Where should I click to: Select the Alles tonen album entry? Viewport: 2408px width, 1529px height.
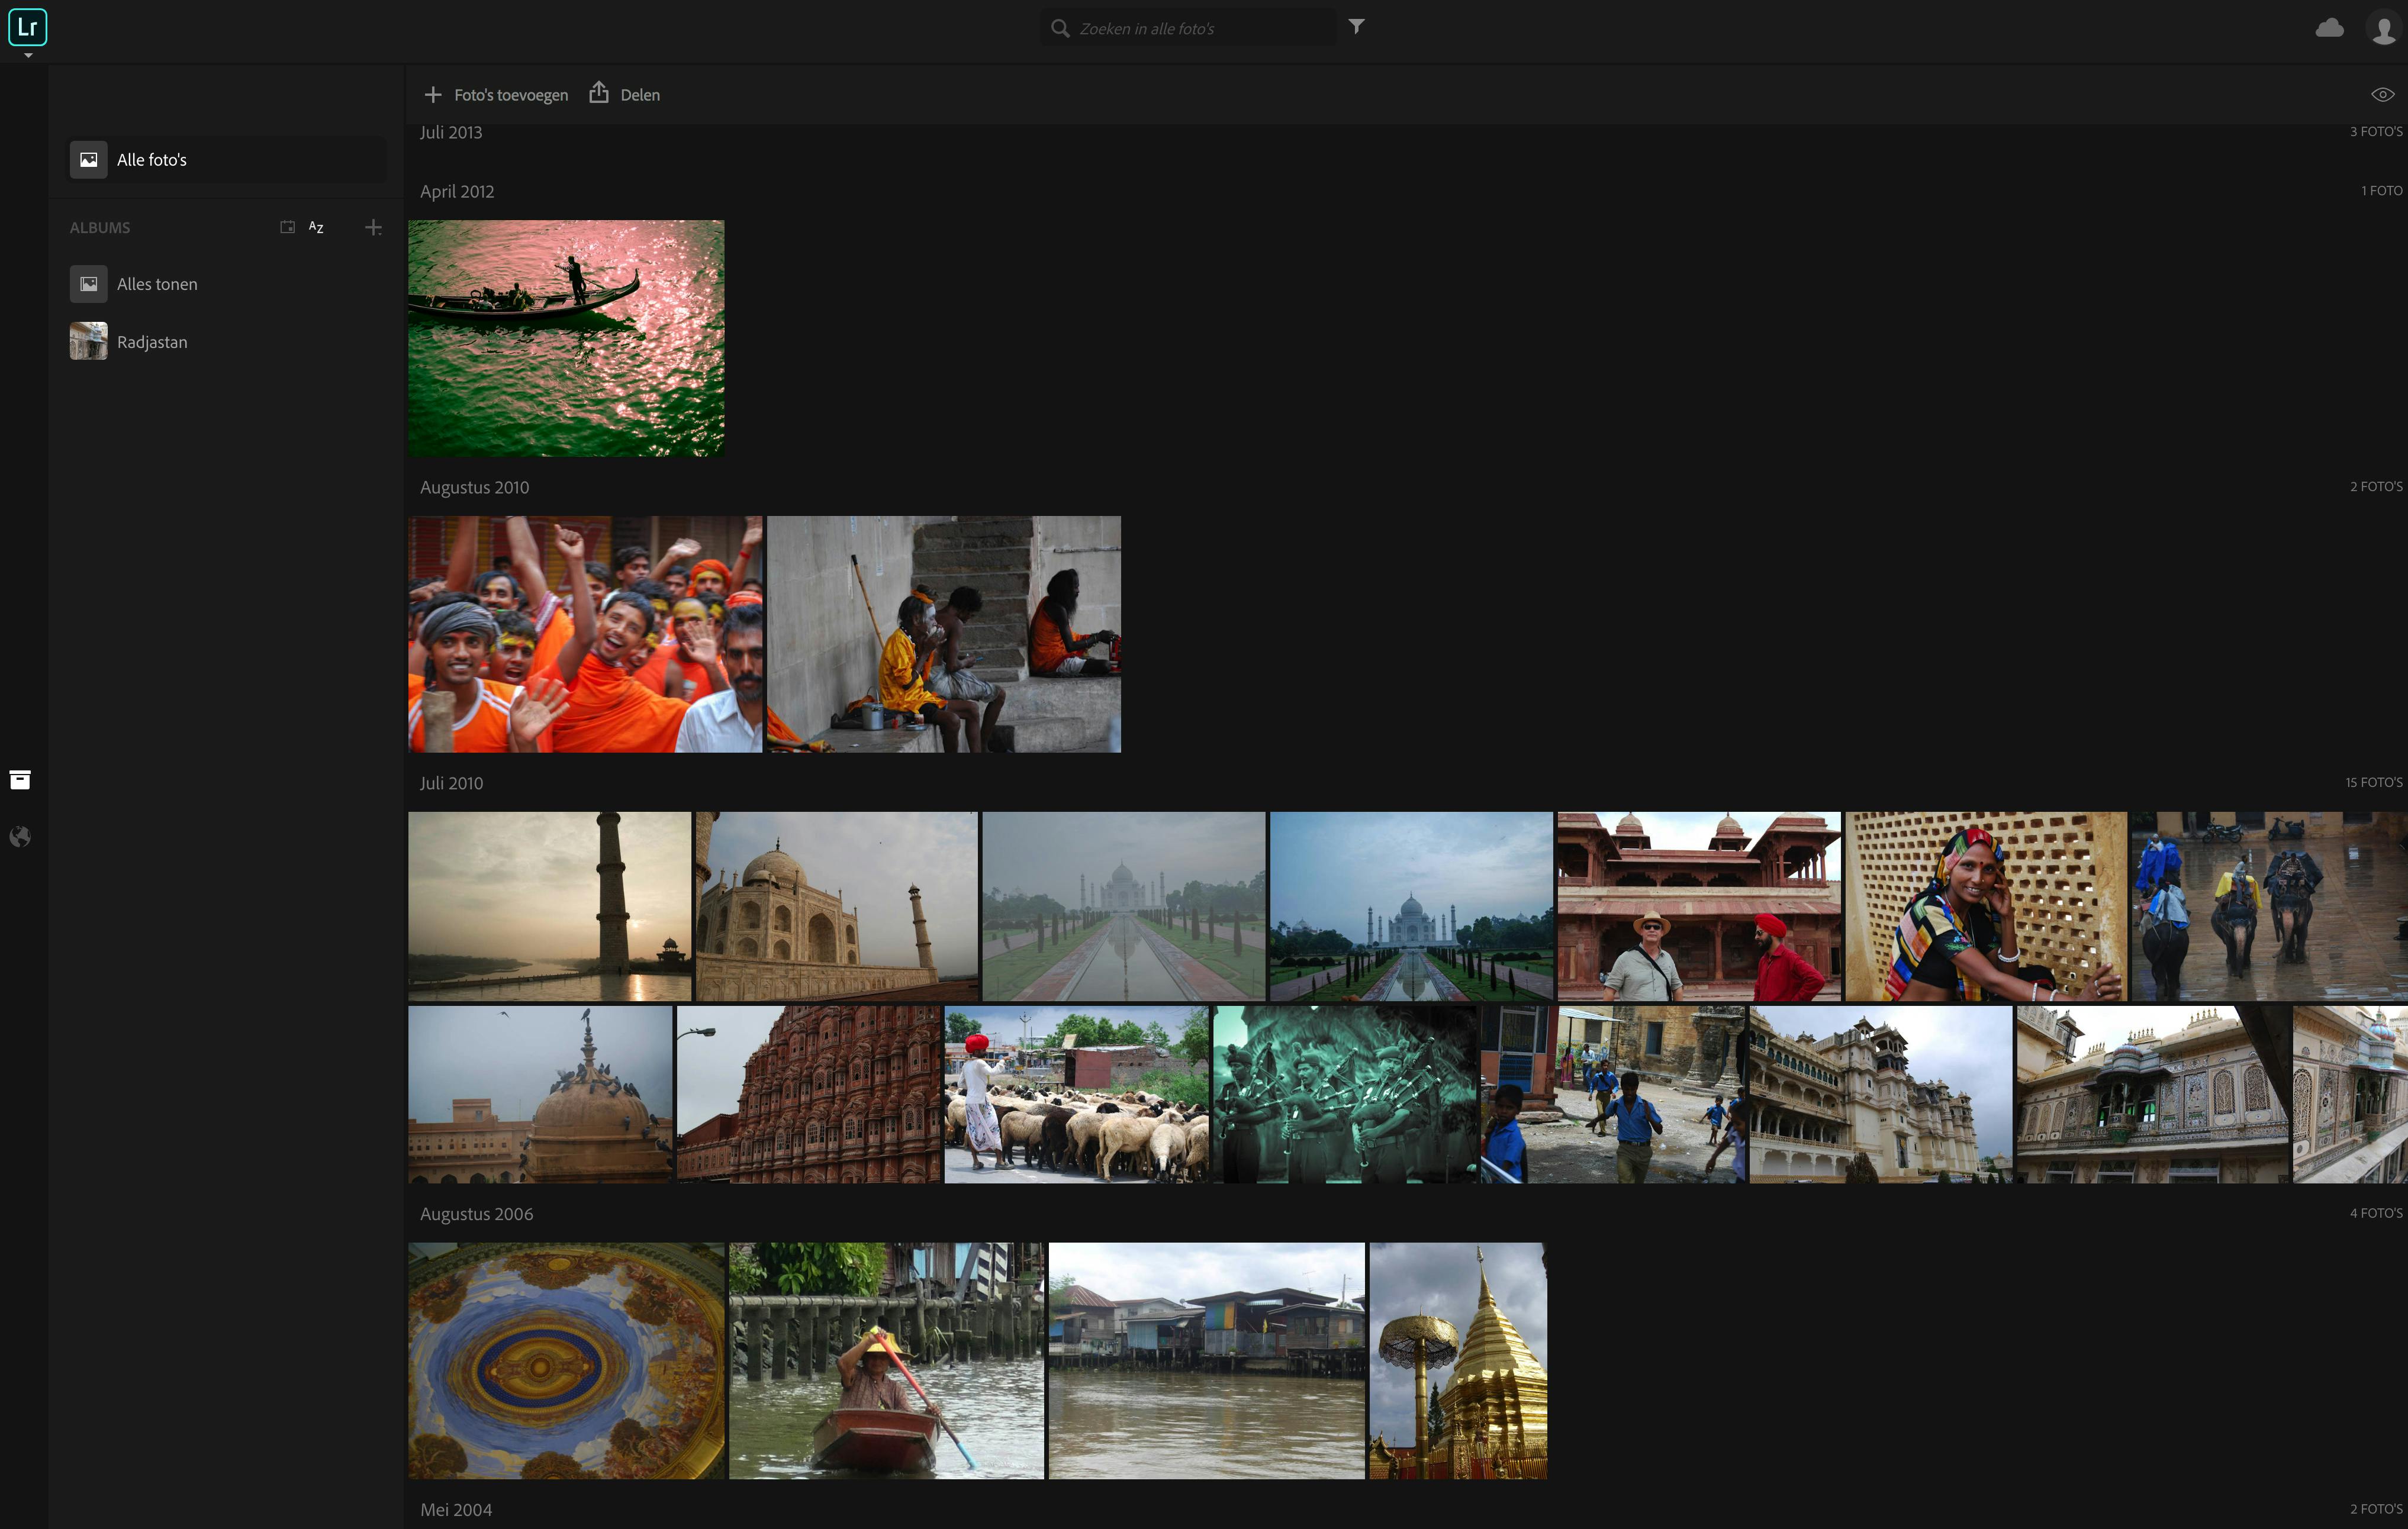[x=157, y=284]
